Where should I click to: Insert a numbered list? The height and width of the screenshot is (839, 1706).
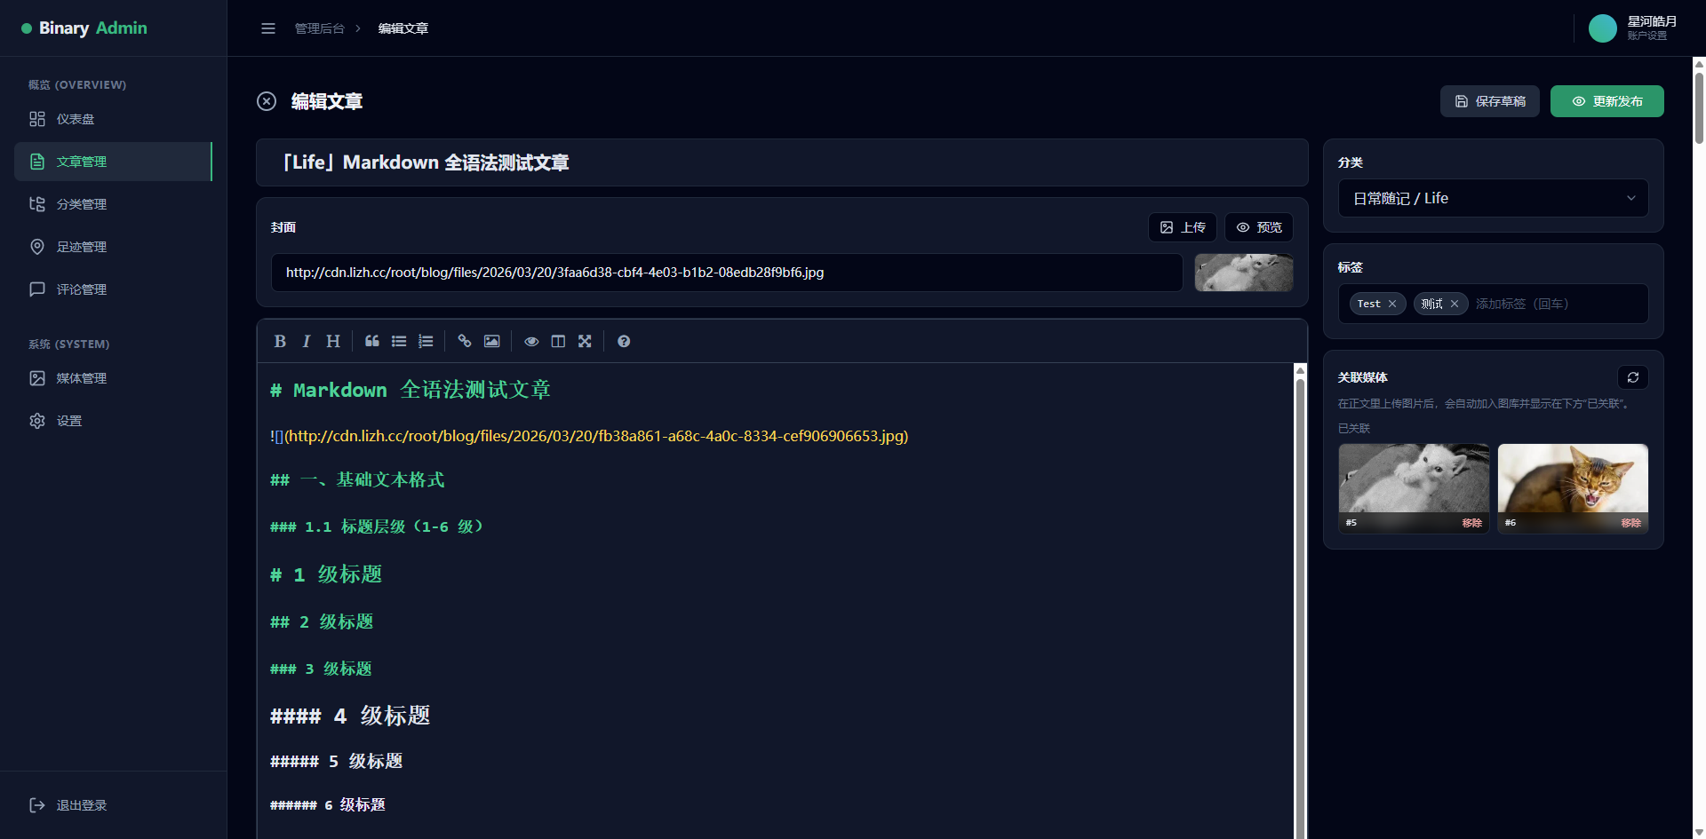point(426,341)
